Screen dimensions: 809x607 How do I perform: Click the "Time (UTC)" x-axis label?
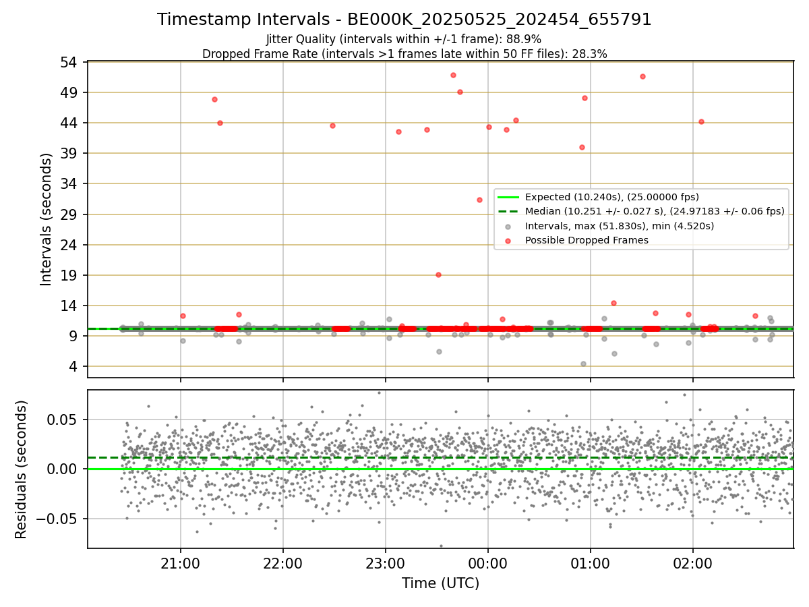[x=441, y=583]
